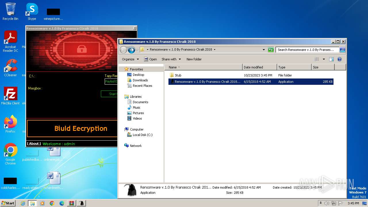
Task: Launch Firefox from the desktop
Action: [10, 124]
